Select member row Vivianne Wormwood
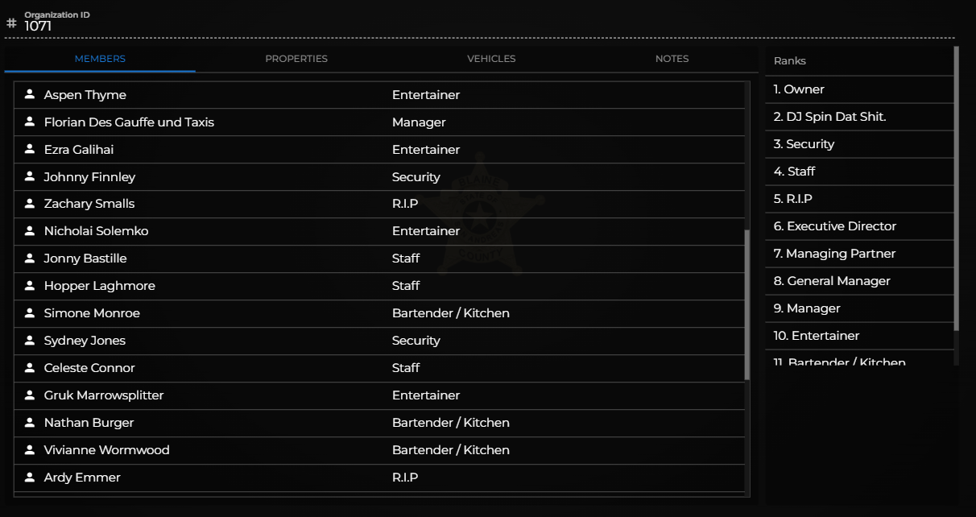Image resolution: width=976 pixels, height=517 pixels. point(379,450)
